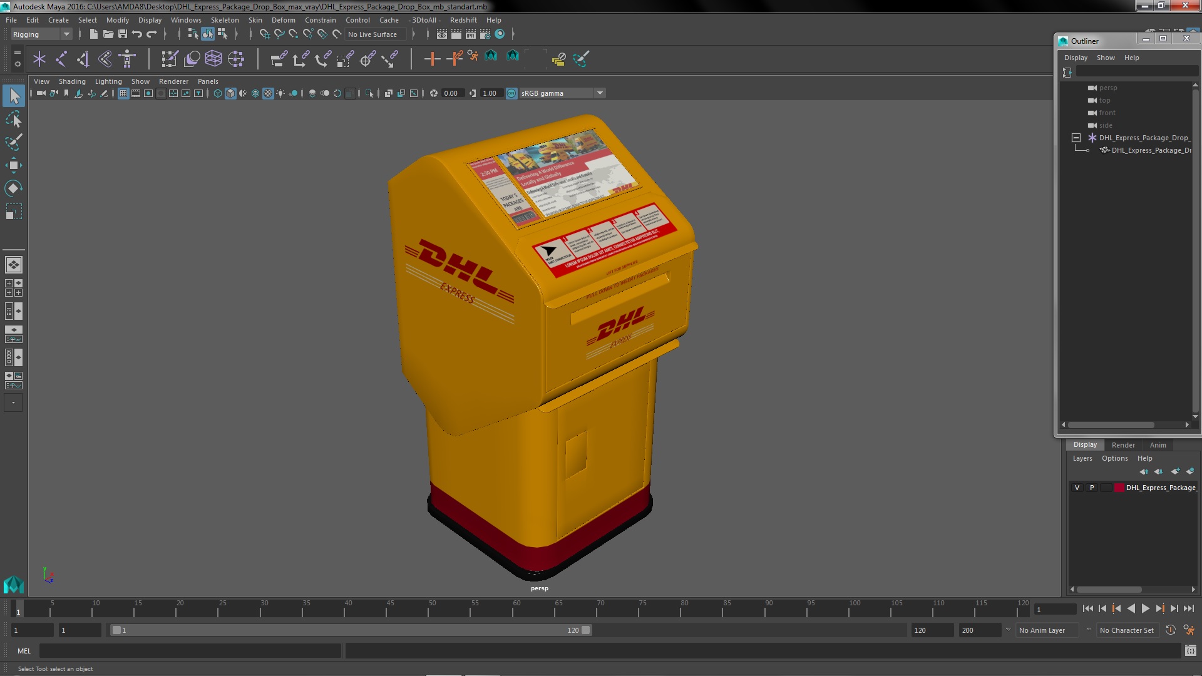This screenshot has width=1202, height=676.
Task: Open Outliner Display menu
Action: coord(1076,58)
